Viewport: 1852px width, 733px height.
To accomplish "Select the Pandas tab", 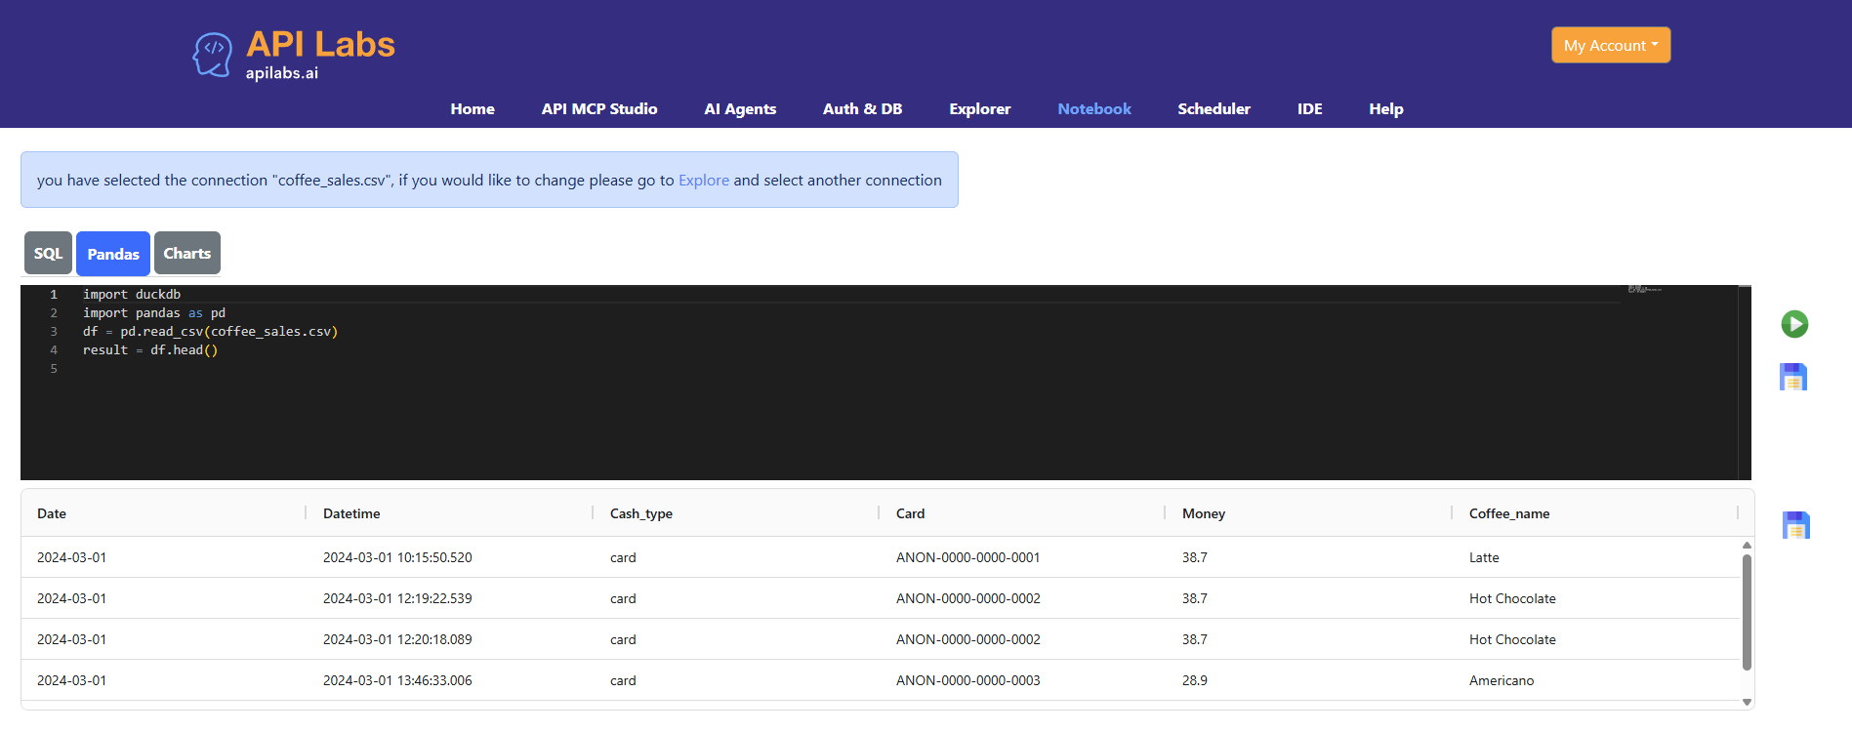I will 113,254.
